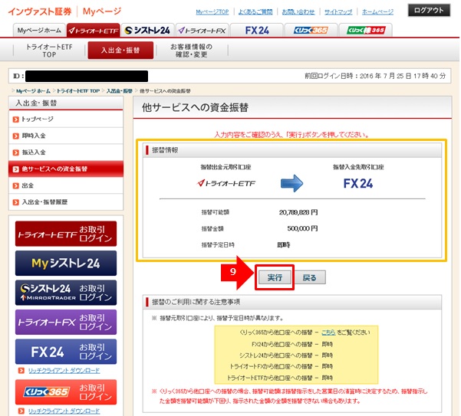
Task: Click the こちら link in the notes
Action: click(328, 332)
